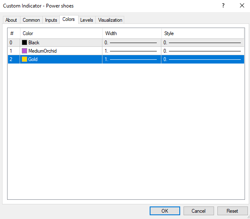Click the Colors tab

pos(69,19)
